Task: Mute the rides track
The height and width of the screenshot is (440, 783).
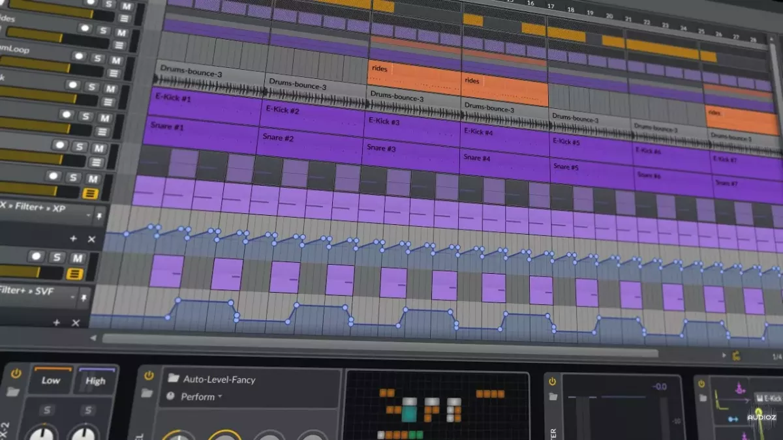Action: coord(122,31)
